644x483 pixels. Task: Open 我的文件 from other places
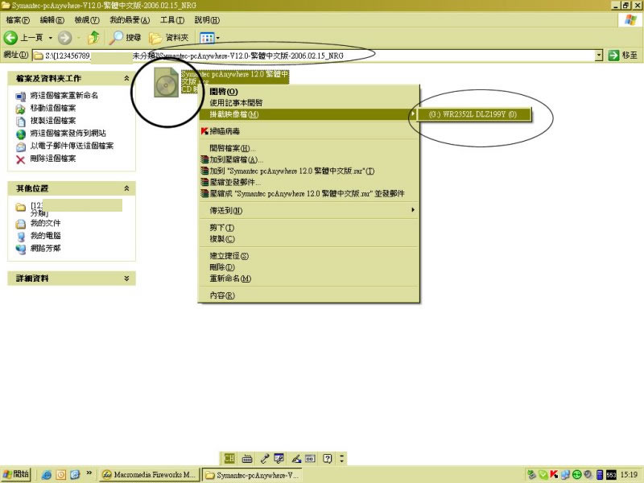pyautogui.click(x=46, y=223)
